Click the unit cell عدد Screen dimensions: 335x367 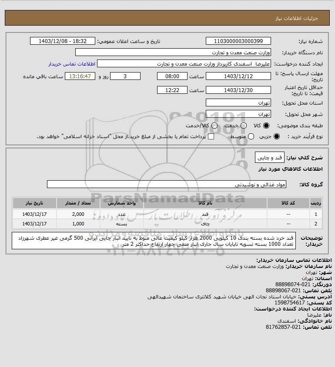pyautogui.click(x=122, y=214)
